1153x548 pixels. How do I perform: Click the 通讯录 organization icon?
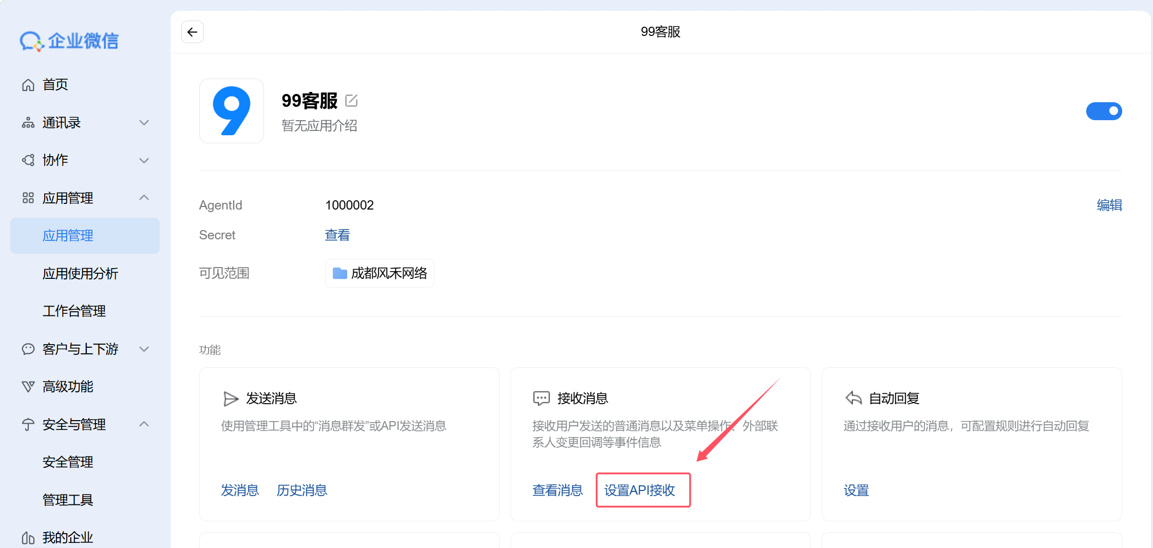28,123
